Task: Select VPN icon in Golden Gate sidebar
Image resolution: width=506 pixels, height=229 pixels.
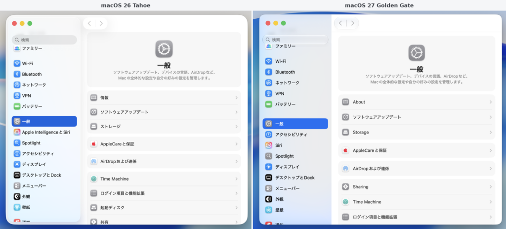Action: [x=268, y=93]
